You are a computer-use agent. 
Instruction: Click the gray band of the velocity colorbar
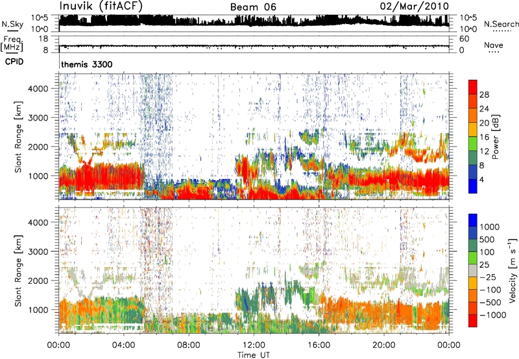click(473, 270)
